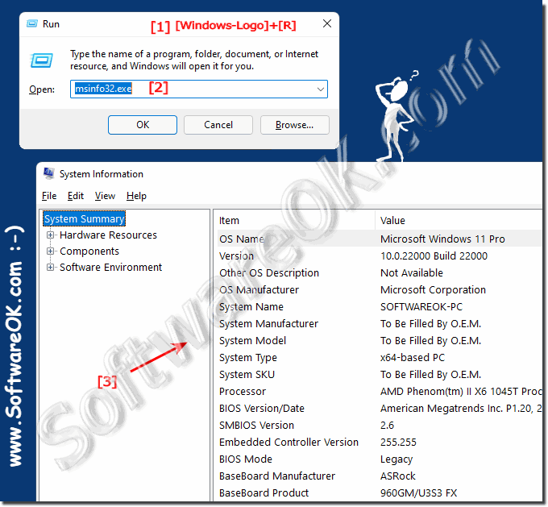Select the System Model row
Screen dimensions: 548x507
(380, 341)
